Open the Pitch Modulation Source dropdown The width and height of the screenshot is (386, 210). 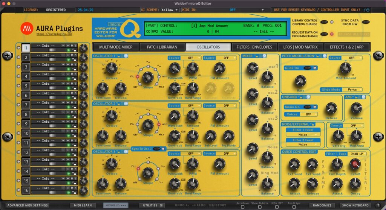click(x=352, y=58)
